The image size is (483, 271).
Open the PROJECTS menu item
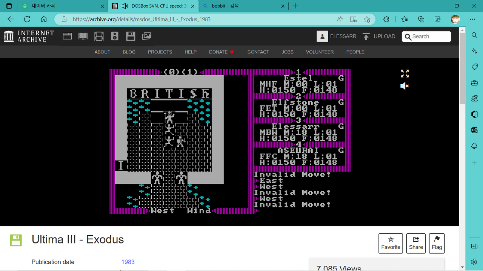[160, 52]
